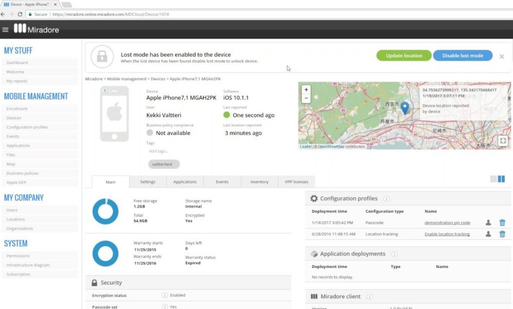The image size is (513, 309).
Task: Click Passcode set info icon
Action: pos(165,306)
